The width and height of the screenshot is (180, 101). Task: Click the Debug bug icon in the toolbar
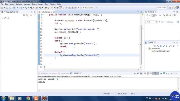point(21,8)
